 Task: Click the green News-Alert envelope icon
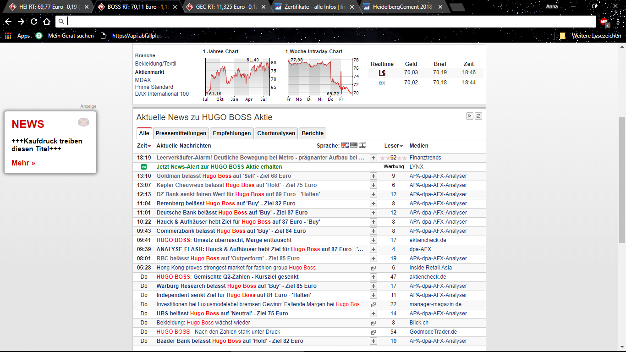tap(143, 166)
